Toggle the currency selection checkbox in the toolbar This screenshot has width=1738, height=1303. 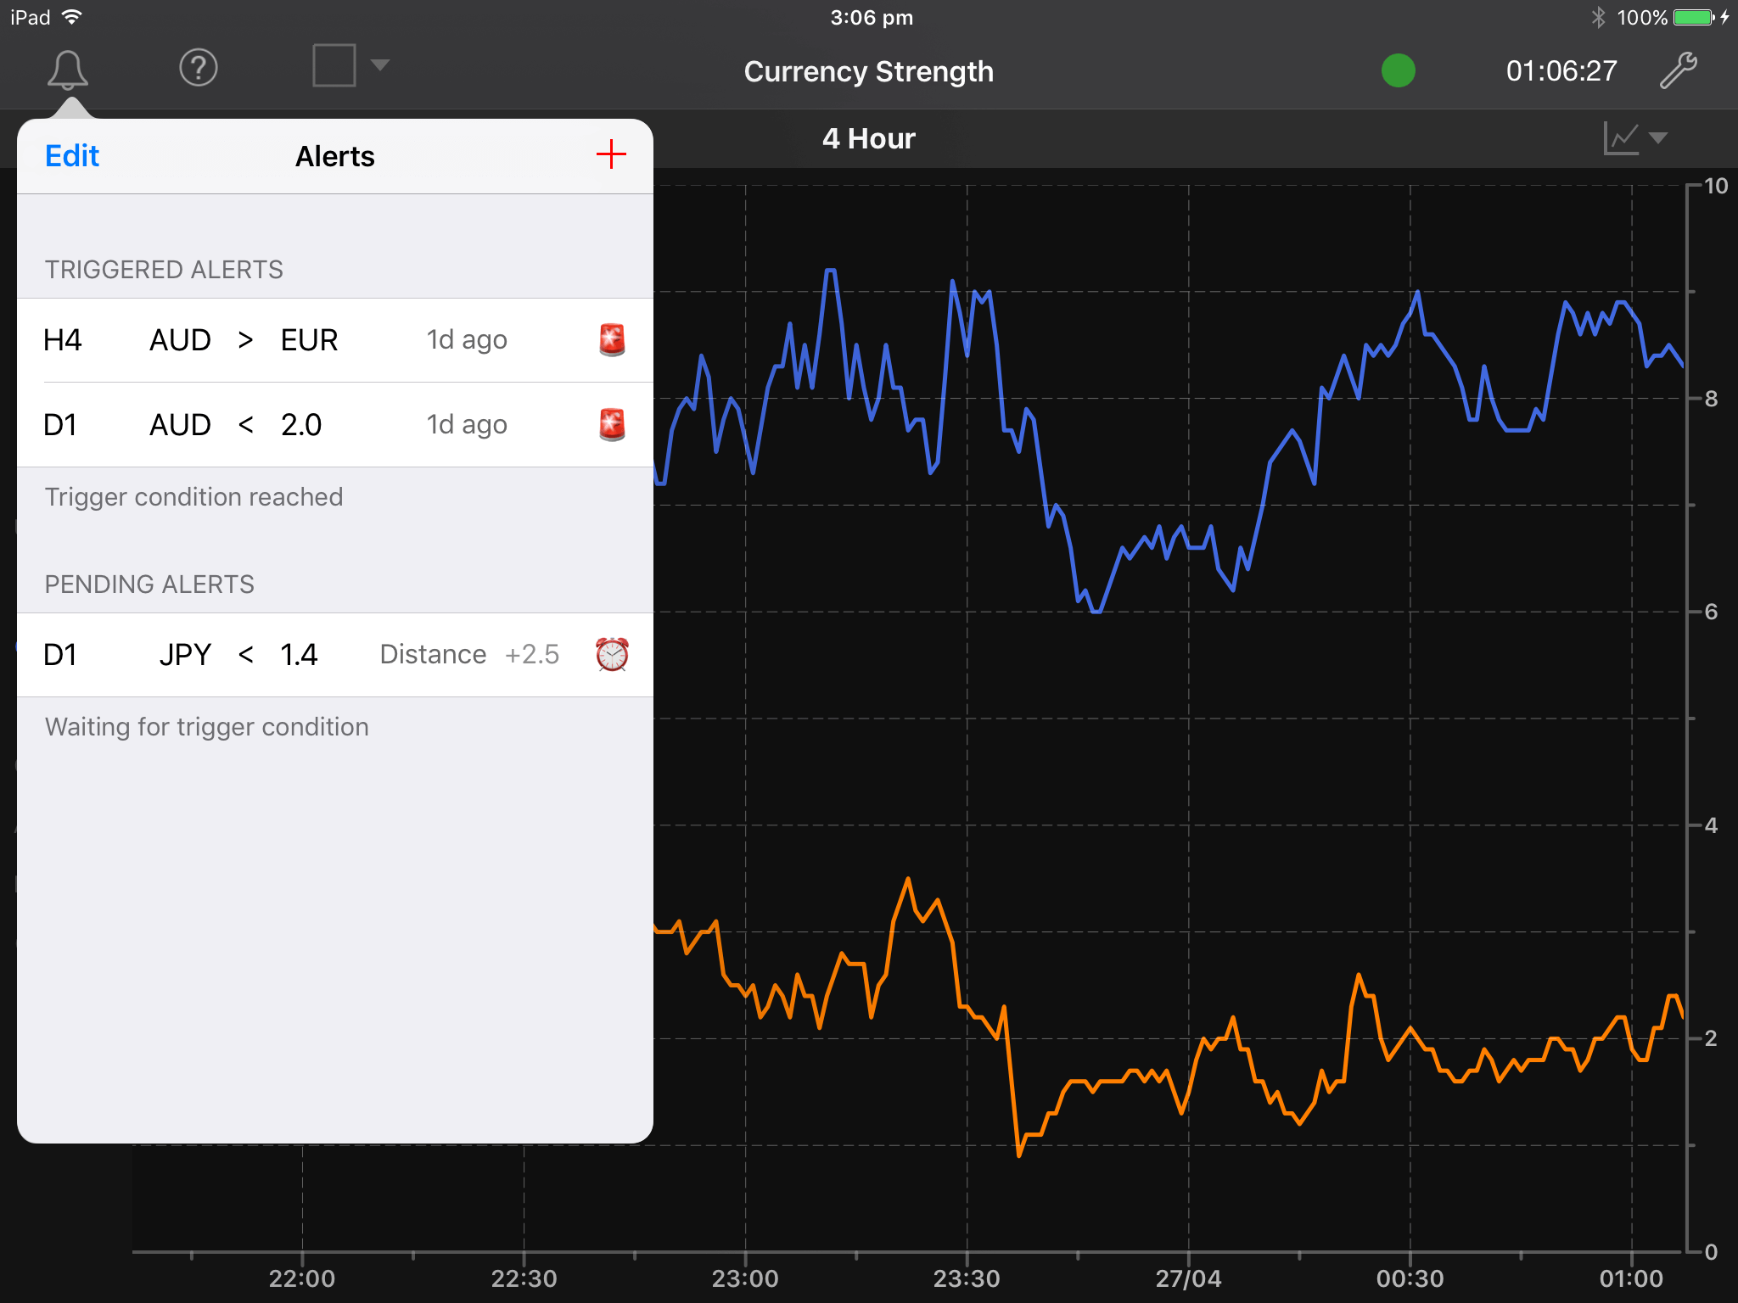click(334, 65)
